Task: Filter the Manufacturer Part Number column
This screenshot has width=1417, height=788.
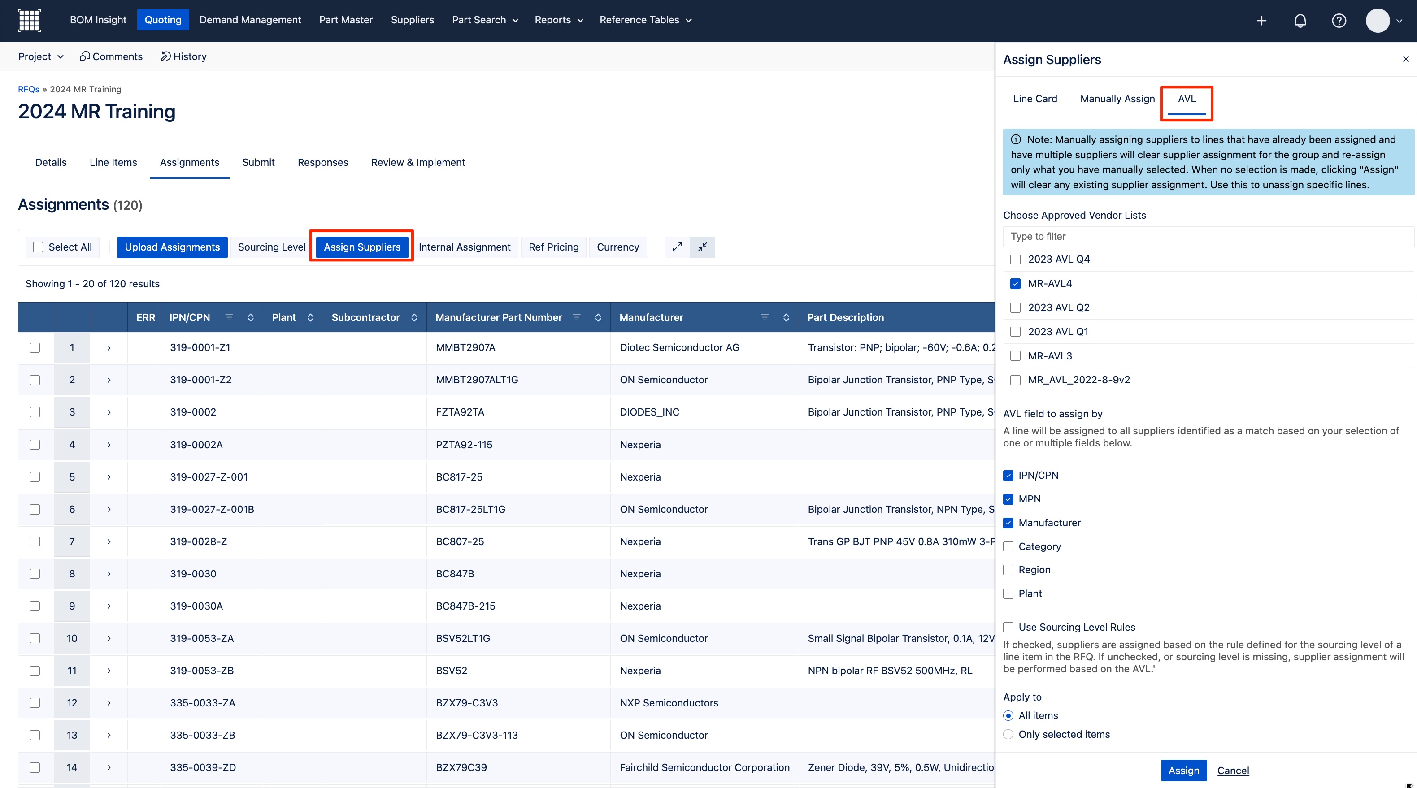Action: point(577,317)
